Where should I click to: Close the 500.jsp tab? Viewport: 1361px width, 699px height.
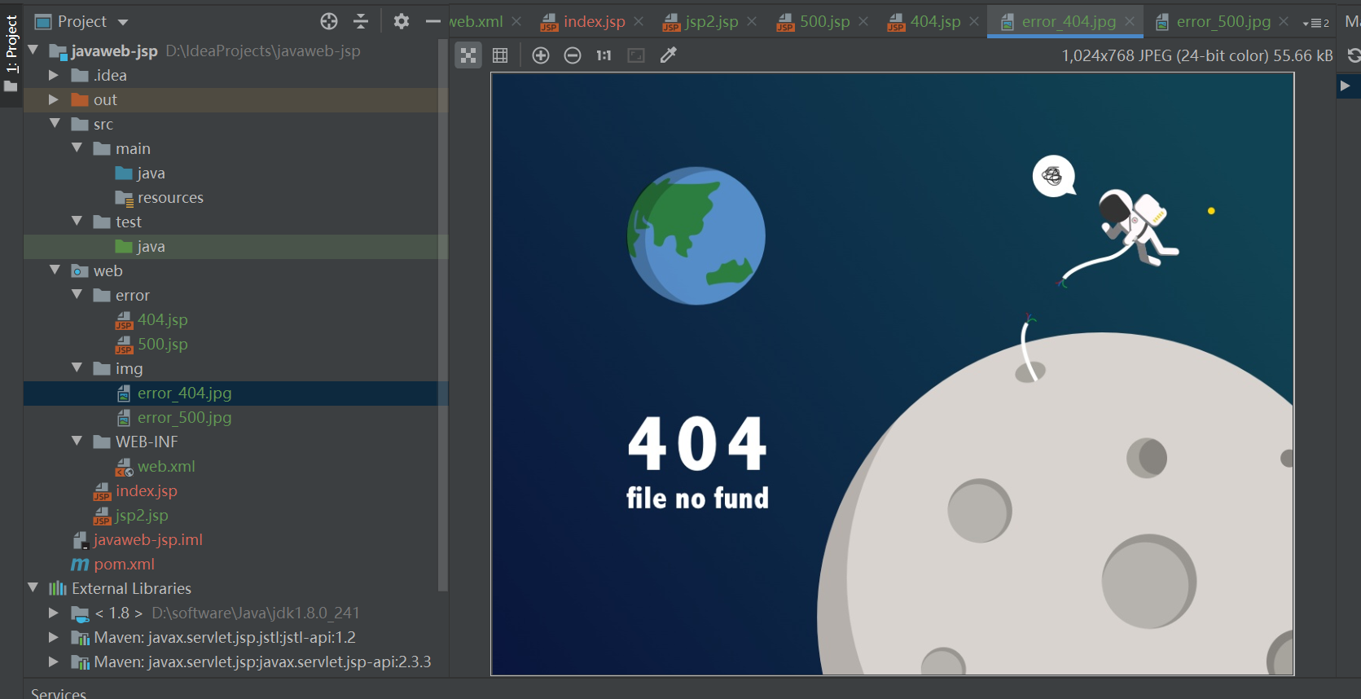pos(863,21)
